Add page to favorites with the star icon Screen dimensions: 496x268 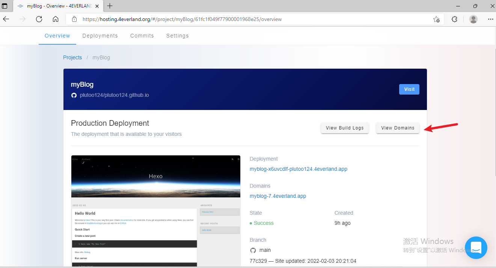coord(436,19)
